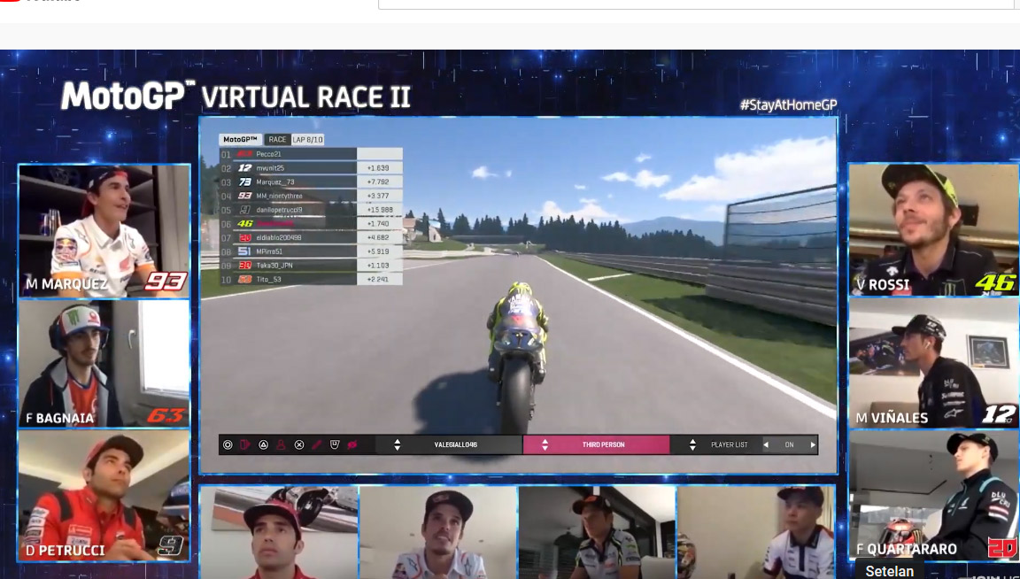This screenshot has height=579, width=1020.
Task: Click number 9 badge beside danilopetrucci9
Action: [x=244, y=210]
